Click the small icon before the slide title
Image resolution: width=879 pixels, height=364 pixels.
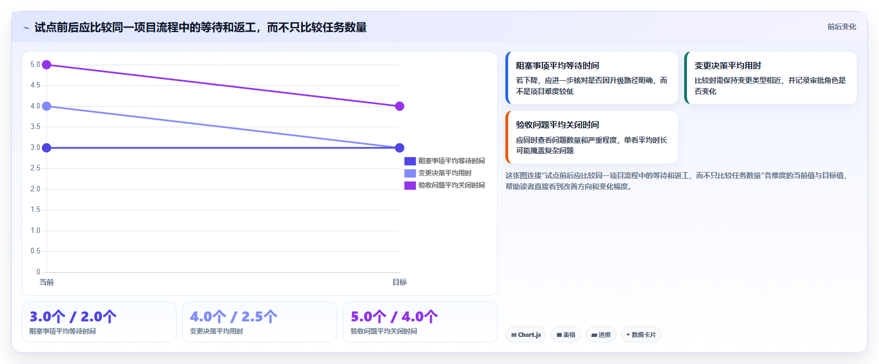tap(26, 28)
